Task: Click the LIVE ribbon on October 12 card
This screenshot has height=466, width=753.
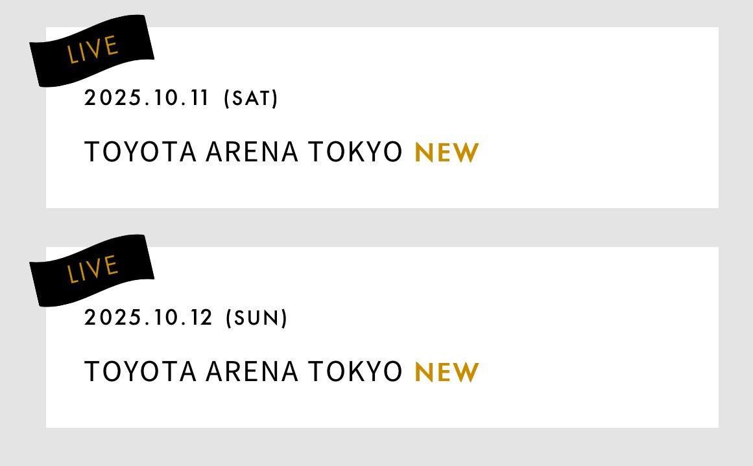Action: [91, 270]
